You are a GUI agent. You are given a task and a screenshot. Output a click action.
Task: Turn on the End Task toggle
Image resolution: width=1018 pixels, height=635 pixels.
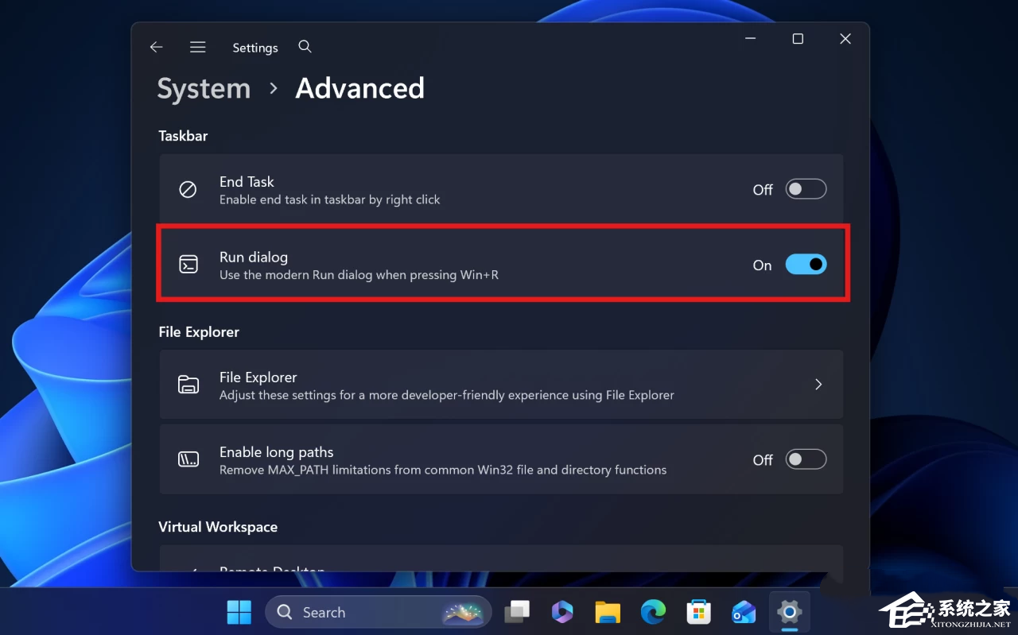pos(806,189)
